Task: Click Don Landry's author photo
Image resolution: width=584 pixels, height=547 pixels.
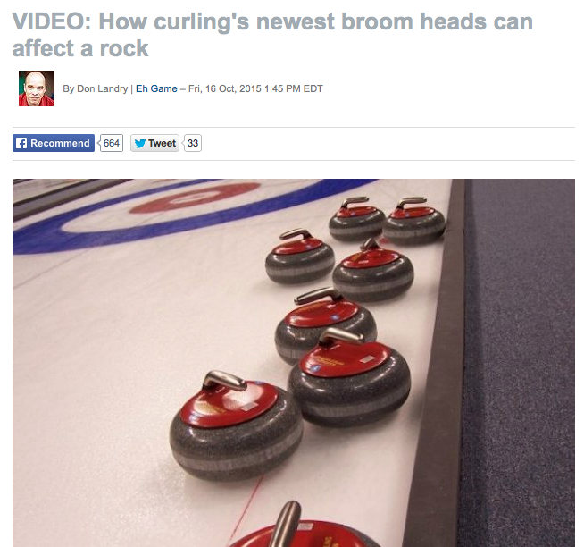Action: click(x=37, y=88)
